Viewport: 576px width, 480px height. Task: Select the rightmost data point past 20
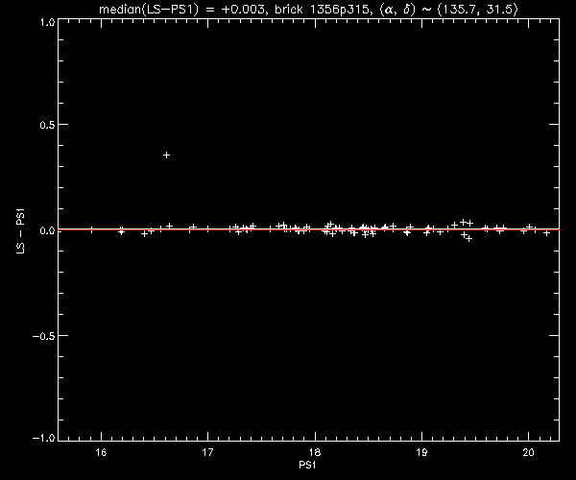pyautogui.click(x=546, y=233)
